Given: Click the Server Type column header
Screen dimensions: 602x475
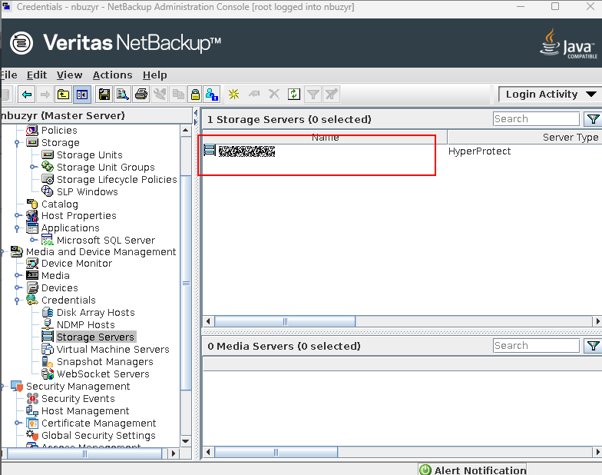Looking at the screenshot, I should point(524,137).
